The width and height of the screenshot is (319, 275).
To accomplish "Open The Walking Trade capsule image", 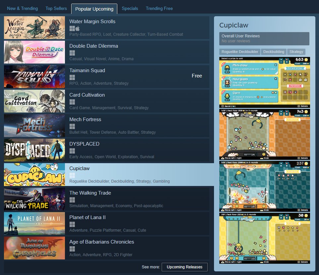I will [x=34, y=199].
